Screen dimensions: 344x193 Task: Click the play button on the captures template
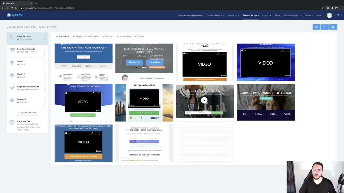204,100
